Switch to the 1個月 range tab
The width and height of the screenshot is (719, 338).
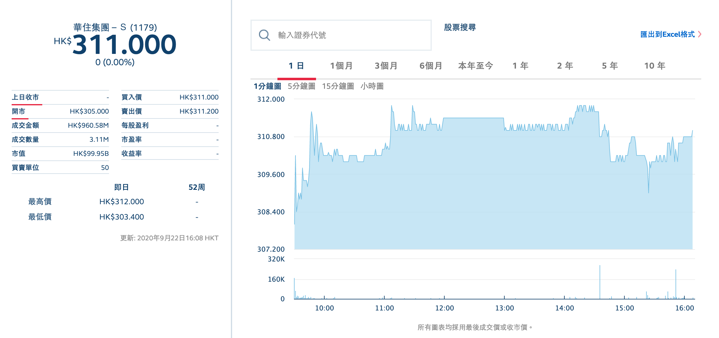point(341,66)
